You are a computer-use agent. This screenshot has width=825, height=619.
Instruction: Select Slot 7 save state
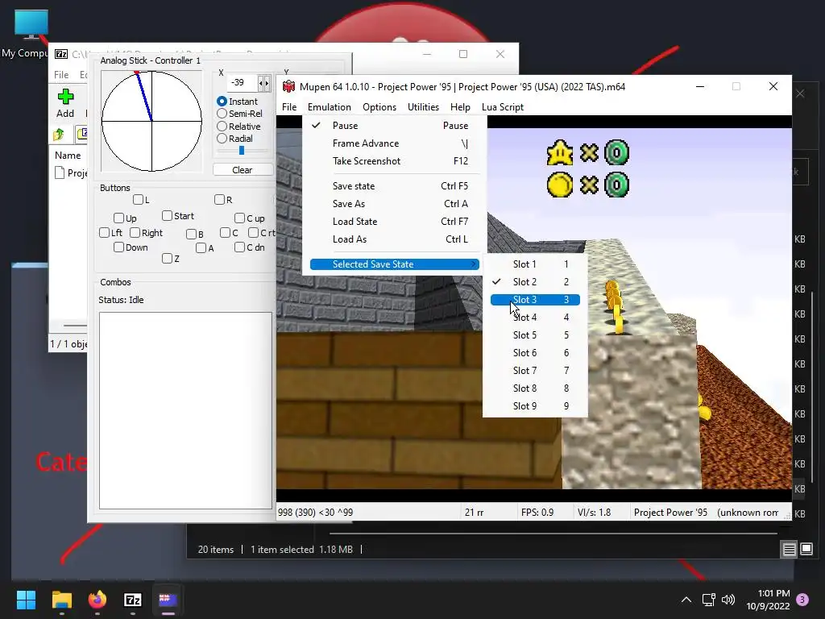[535, 371]
